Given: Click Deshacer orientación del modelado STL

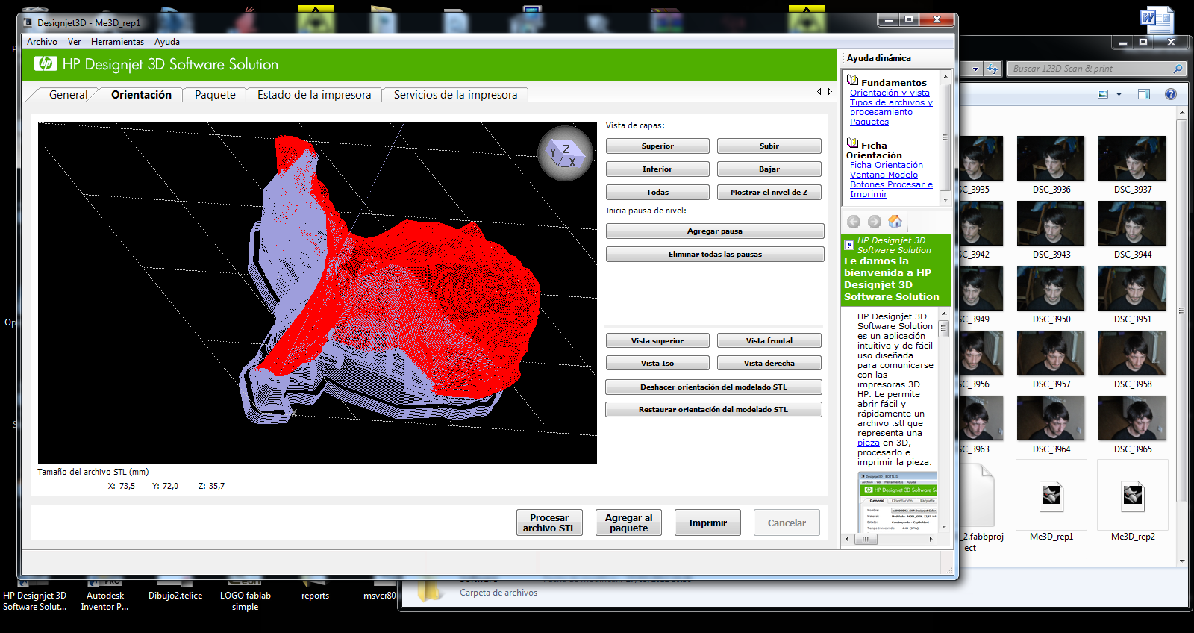Looking at the screenshot, I should pos(713,387).
